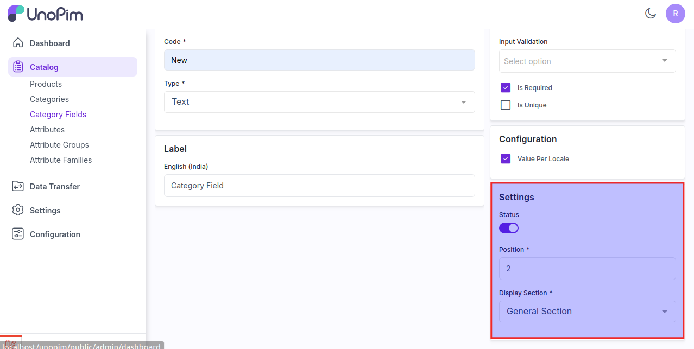Click the Dashboard home icon
Image resolution: width=694 pixels, height=349 pixels.
point(18,43)
